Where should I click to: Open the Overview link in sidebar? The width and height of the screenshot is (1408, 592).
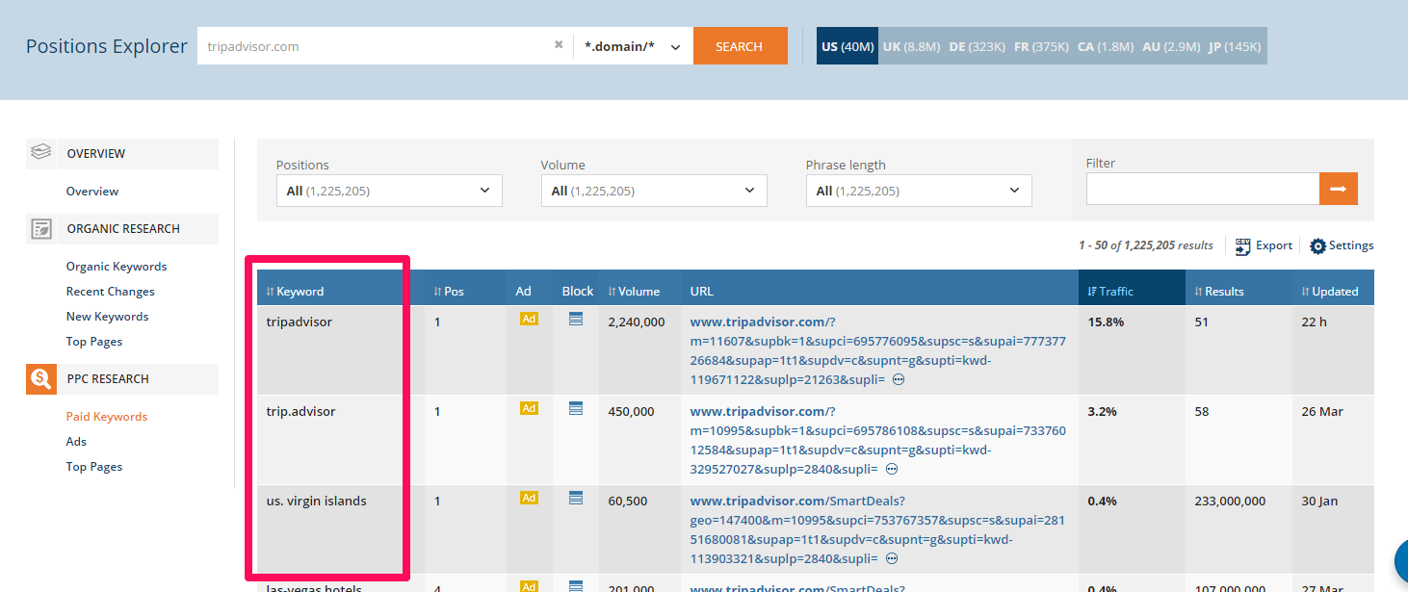coord(92,191)
